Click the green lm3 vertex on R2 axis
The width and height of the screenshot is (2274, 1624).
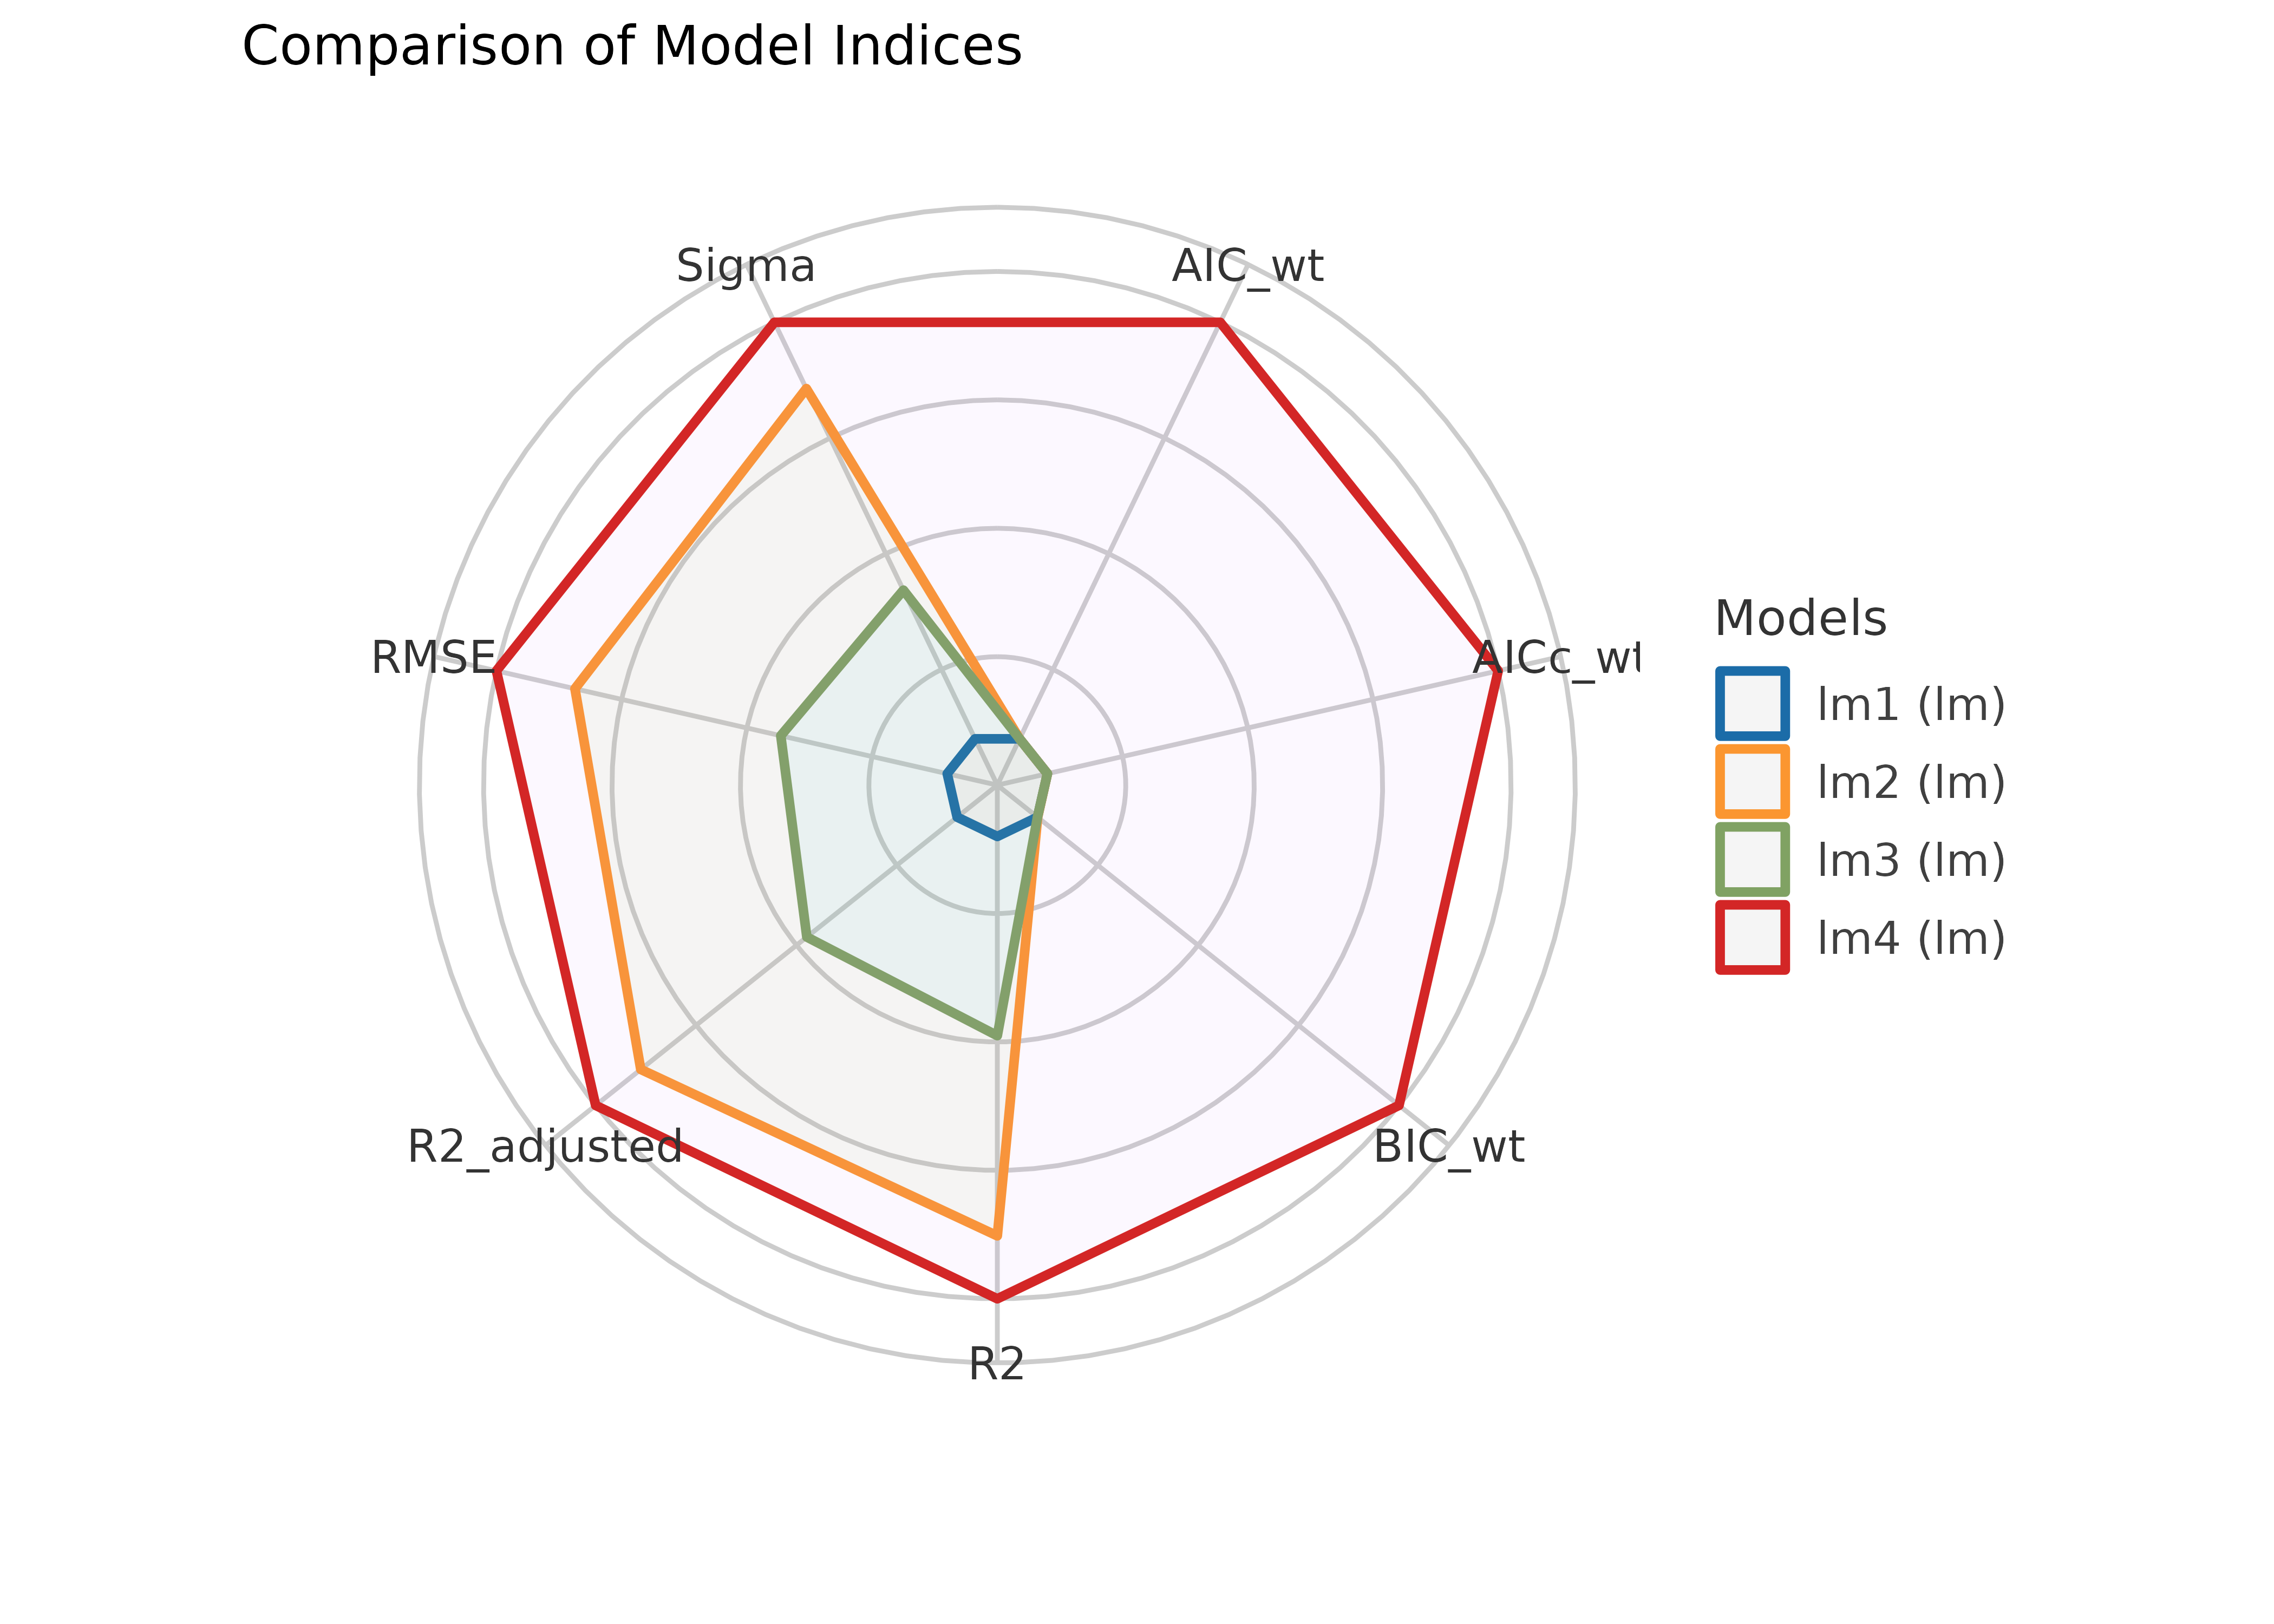click(997, 1034)
